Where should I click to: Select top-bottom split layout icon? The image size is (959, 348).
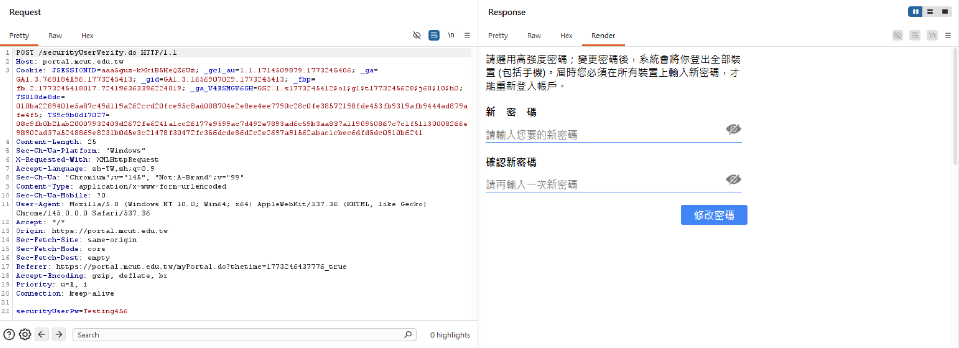[930, 11]
